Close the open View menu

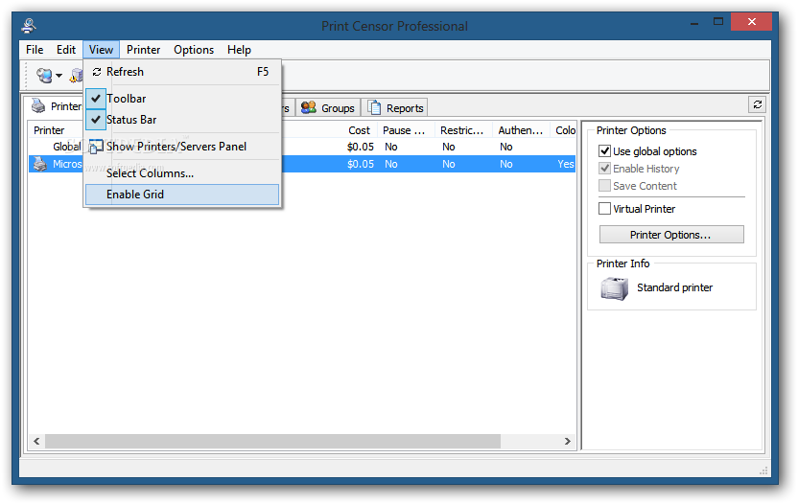coord(101,50)
